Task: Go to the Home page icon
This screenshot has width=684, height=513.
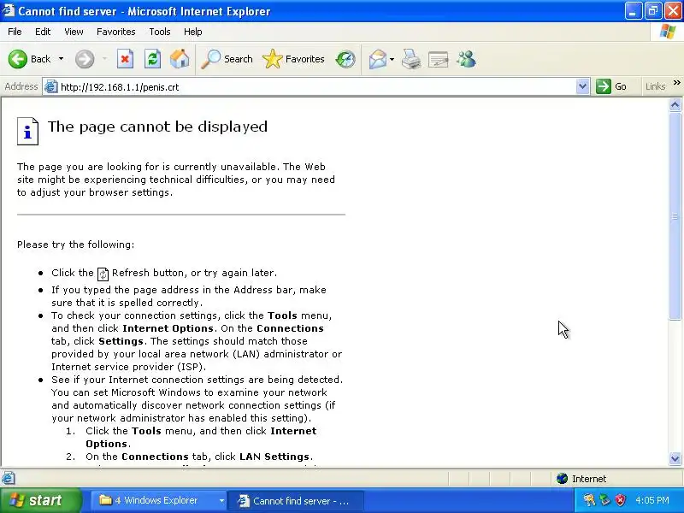Action: (x=180, y=59)
